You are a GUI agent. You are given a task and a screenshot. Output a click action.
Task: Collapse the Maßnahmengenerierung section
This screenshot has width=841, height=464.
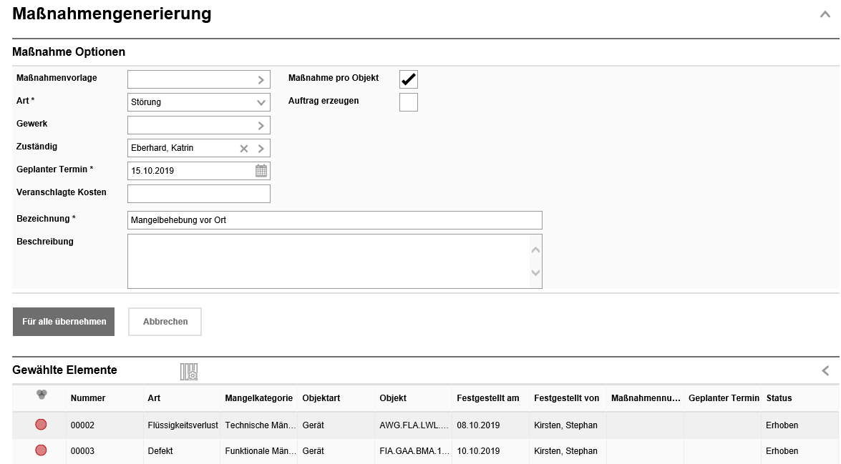point(825,14)
